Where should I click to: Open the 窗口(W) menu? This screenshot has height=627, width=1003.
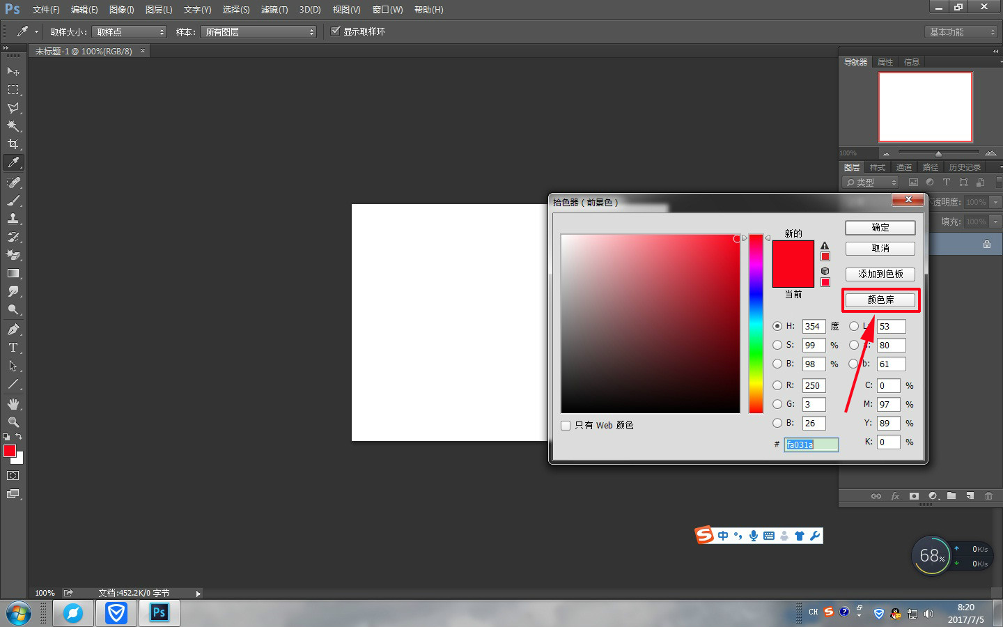[388, 10]
